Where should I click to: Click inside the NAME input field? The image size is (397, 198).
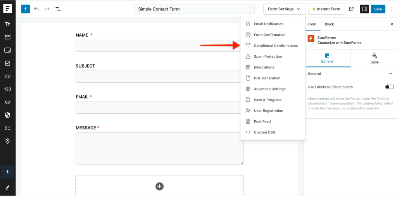158,46
